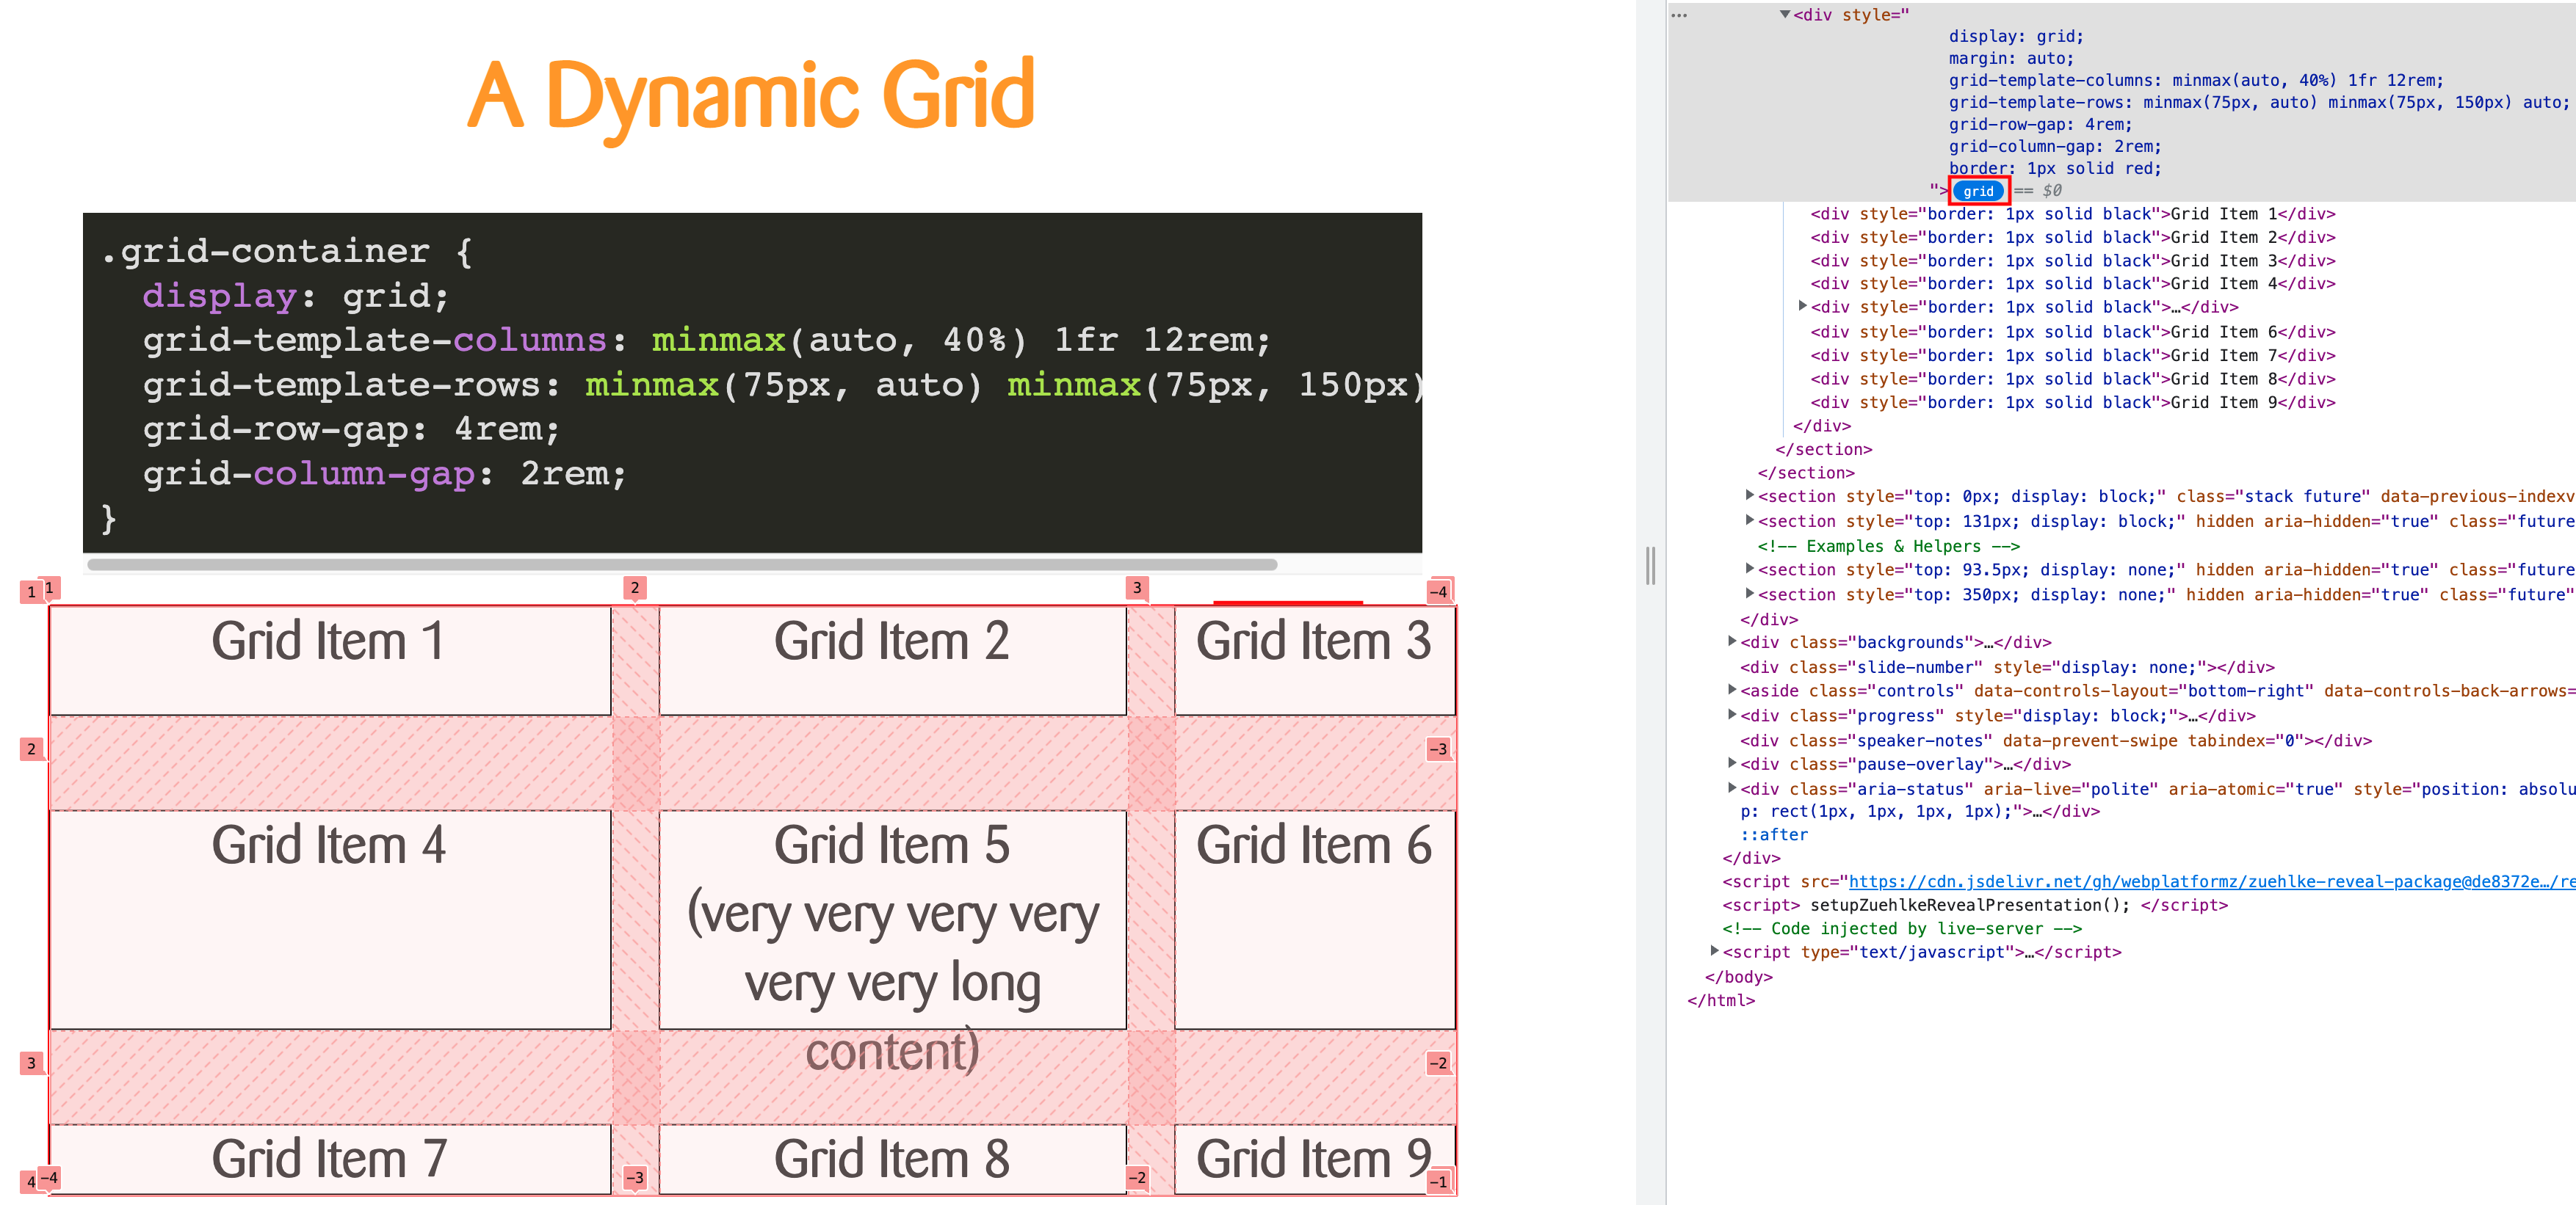The image size is (2576, 1205).
Task: Click the display: grid line in code block
Action: 296,296
